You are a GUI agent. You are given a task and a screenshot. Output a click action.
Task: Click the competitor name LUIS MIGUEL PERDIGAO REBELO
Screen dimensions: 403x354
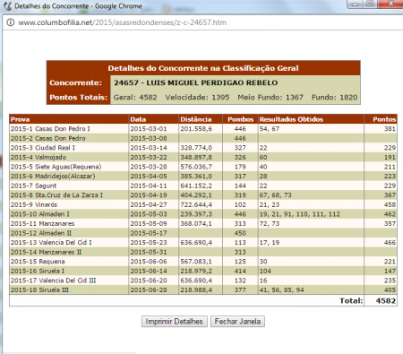212,82
